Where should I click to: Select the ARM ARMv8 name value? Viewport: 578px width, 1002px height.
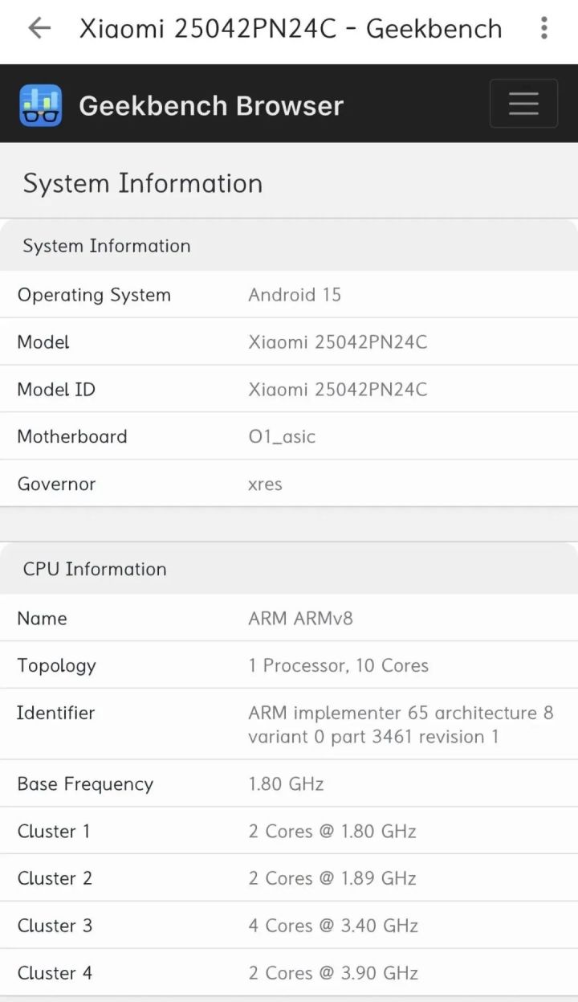click(300, 619)
